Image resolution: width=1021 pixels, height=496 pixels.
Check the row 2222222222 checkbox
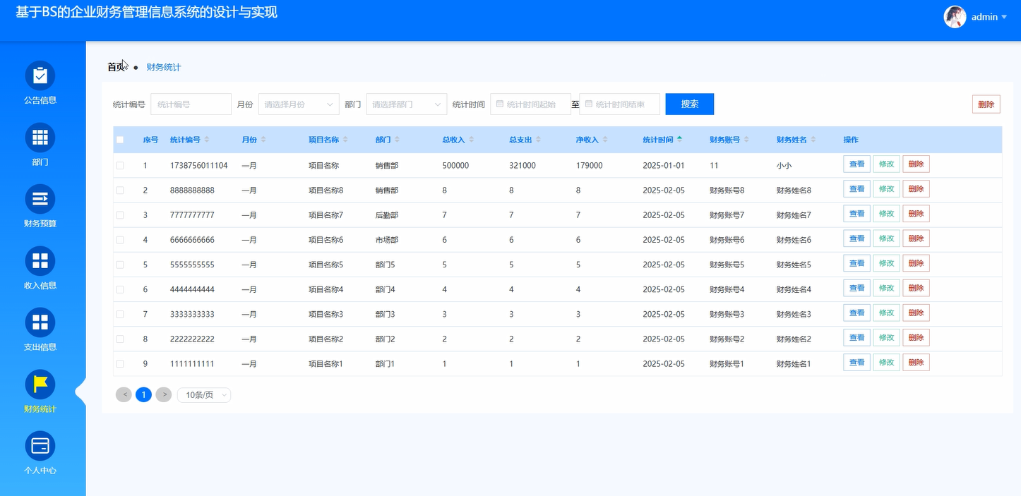click(120, 339)
